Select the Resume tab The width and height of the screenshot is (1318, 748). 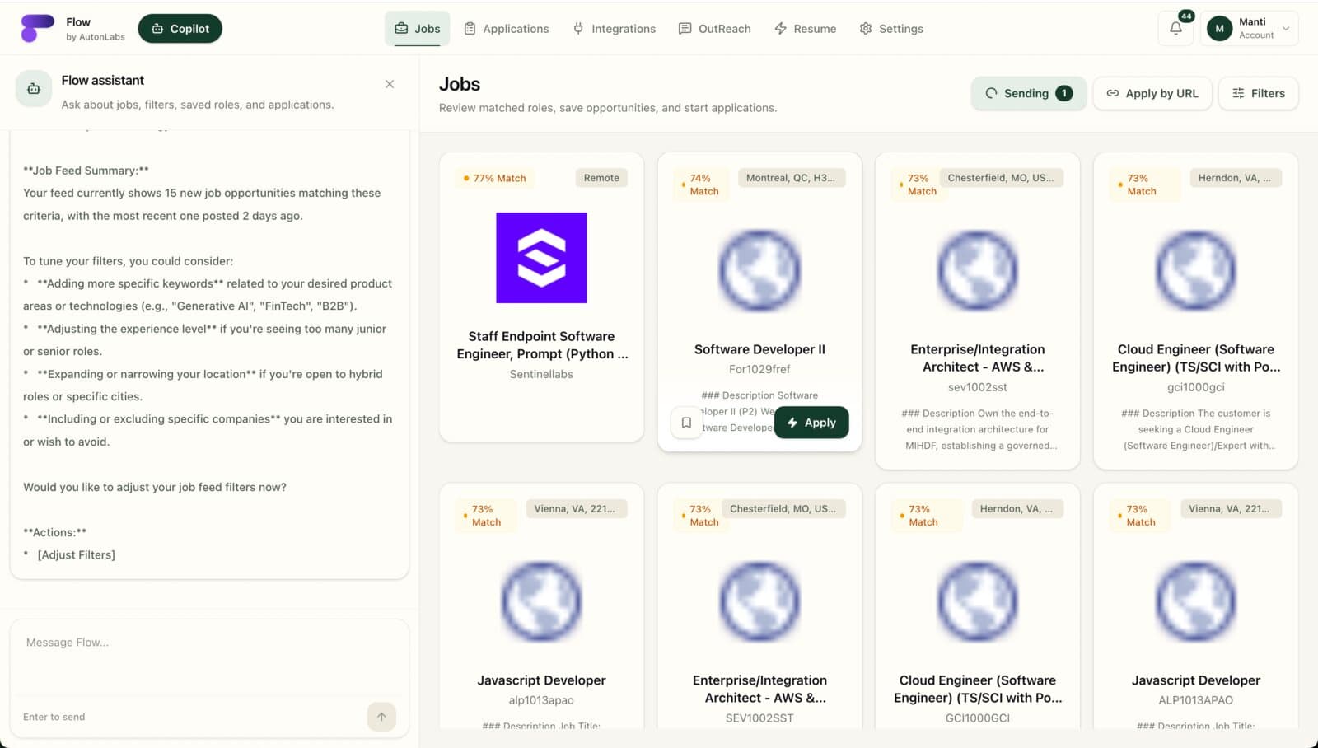tap(805, 28)
